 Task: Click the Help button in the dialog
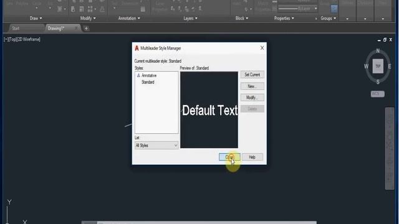(252, 157)
